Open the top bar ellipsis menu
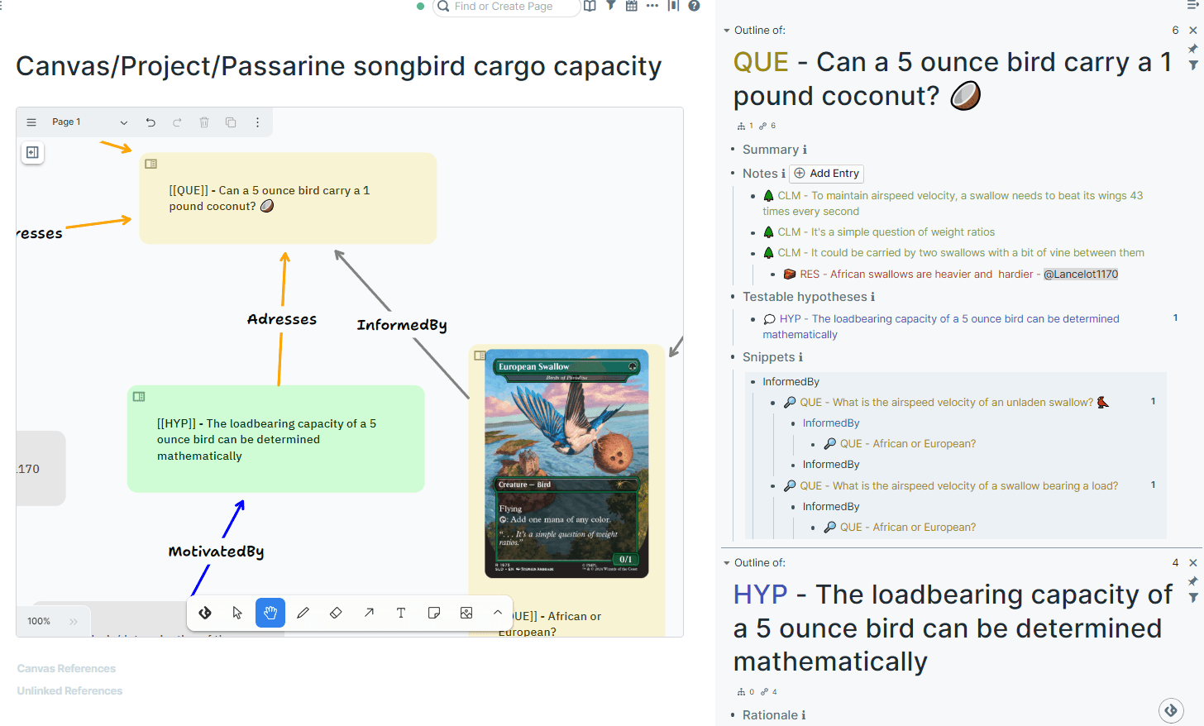This screenshot has height=726, width=1204. click(652, 6)
